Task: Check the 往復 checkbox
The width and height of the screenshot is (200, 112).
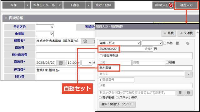Action: (x=167, y=62)
